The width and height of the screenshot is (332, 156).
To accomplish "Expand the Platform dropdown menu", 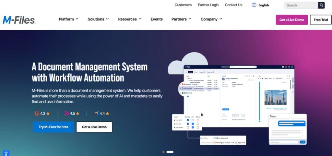I will tap(68, 19).
